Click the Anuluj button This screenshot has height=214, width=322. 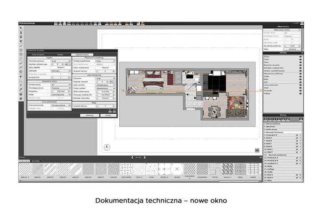click(108, 115)
